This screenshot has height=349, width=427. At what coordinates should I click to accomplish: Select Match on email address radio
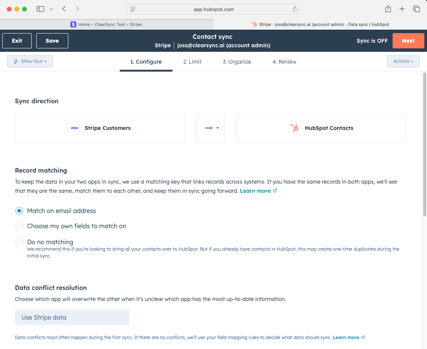click(19, 211)
